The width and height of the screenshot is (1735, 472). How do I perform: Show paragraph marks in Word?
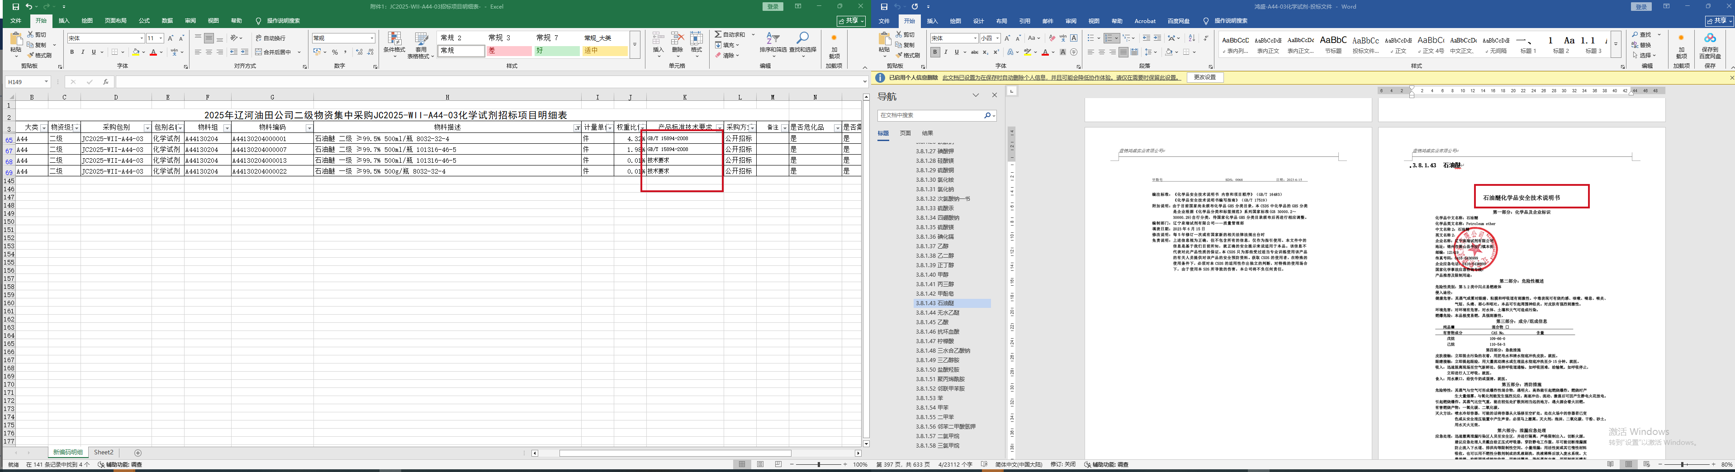click(x=1206, y=38)
